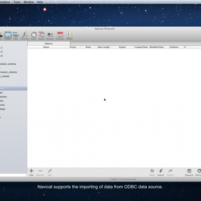Sort by Name column header

46,47
